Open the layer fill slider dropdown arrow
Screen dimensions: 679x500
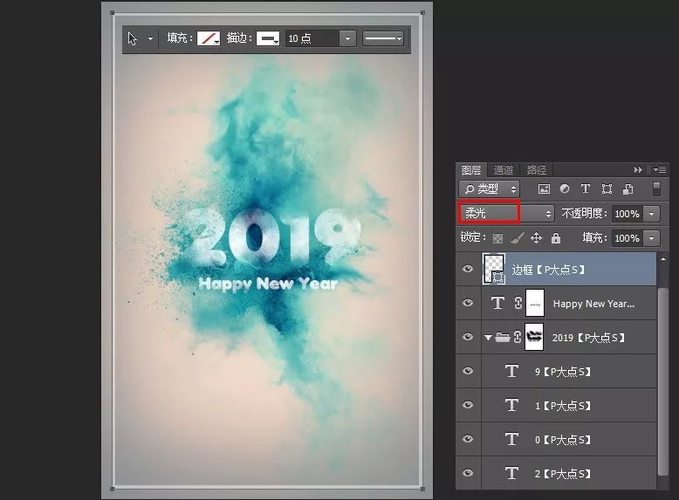651,238
